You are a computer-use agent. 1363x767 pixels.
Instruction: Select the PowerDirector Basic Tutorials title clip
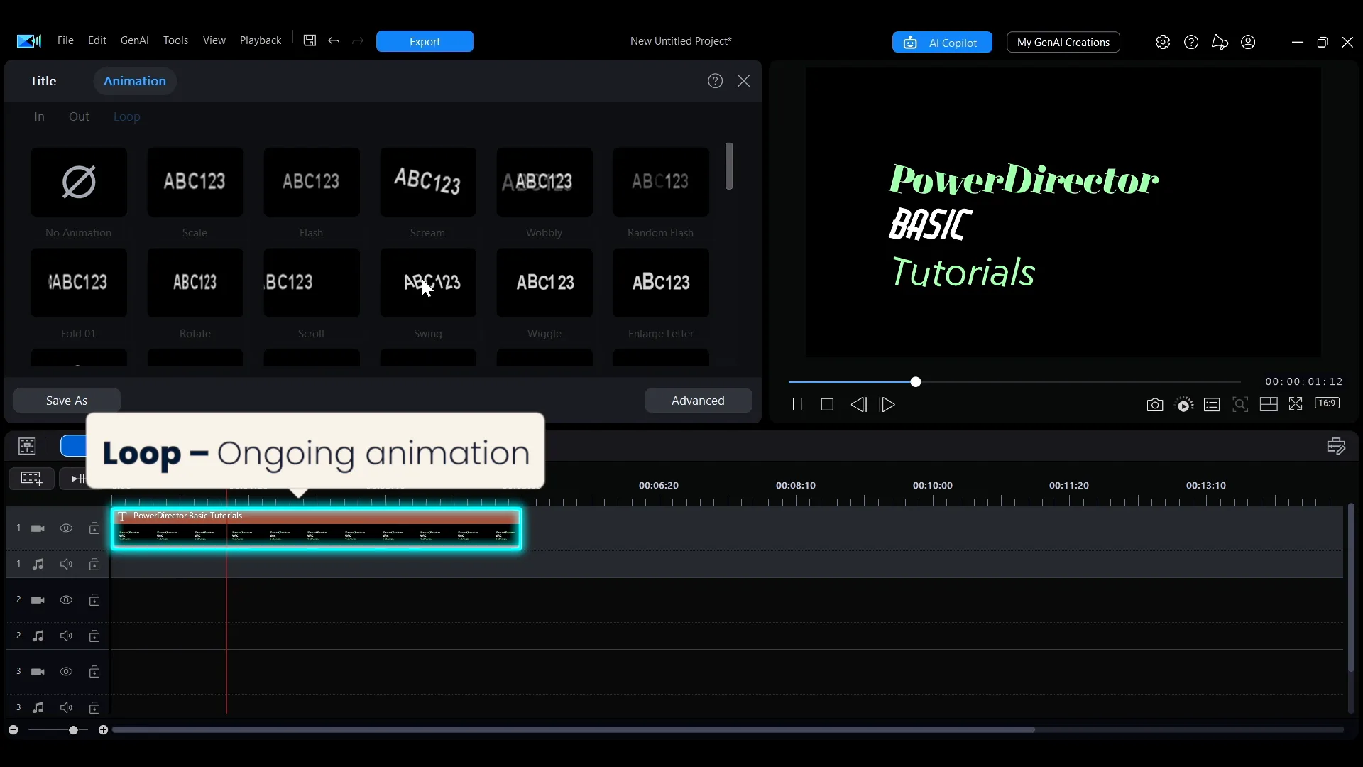click(317, 528)
